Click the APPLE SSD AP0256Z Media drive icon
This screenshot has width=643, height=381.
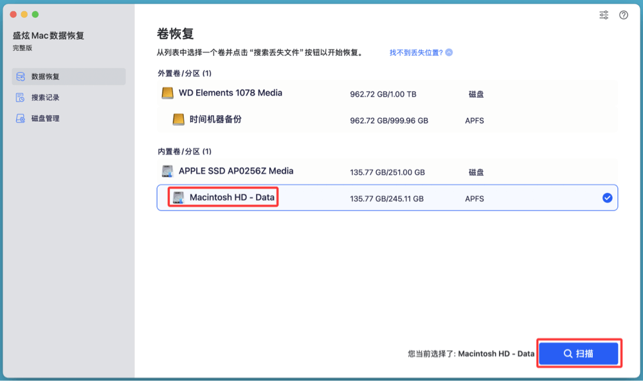[168, 172]
